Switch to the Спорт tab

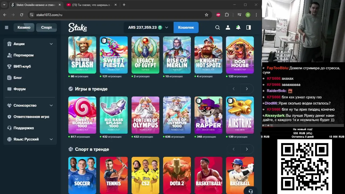point(46,27)
